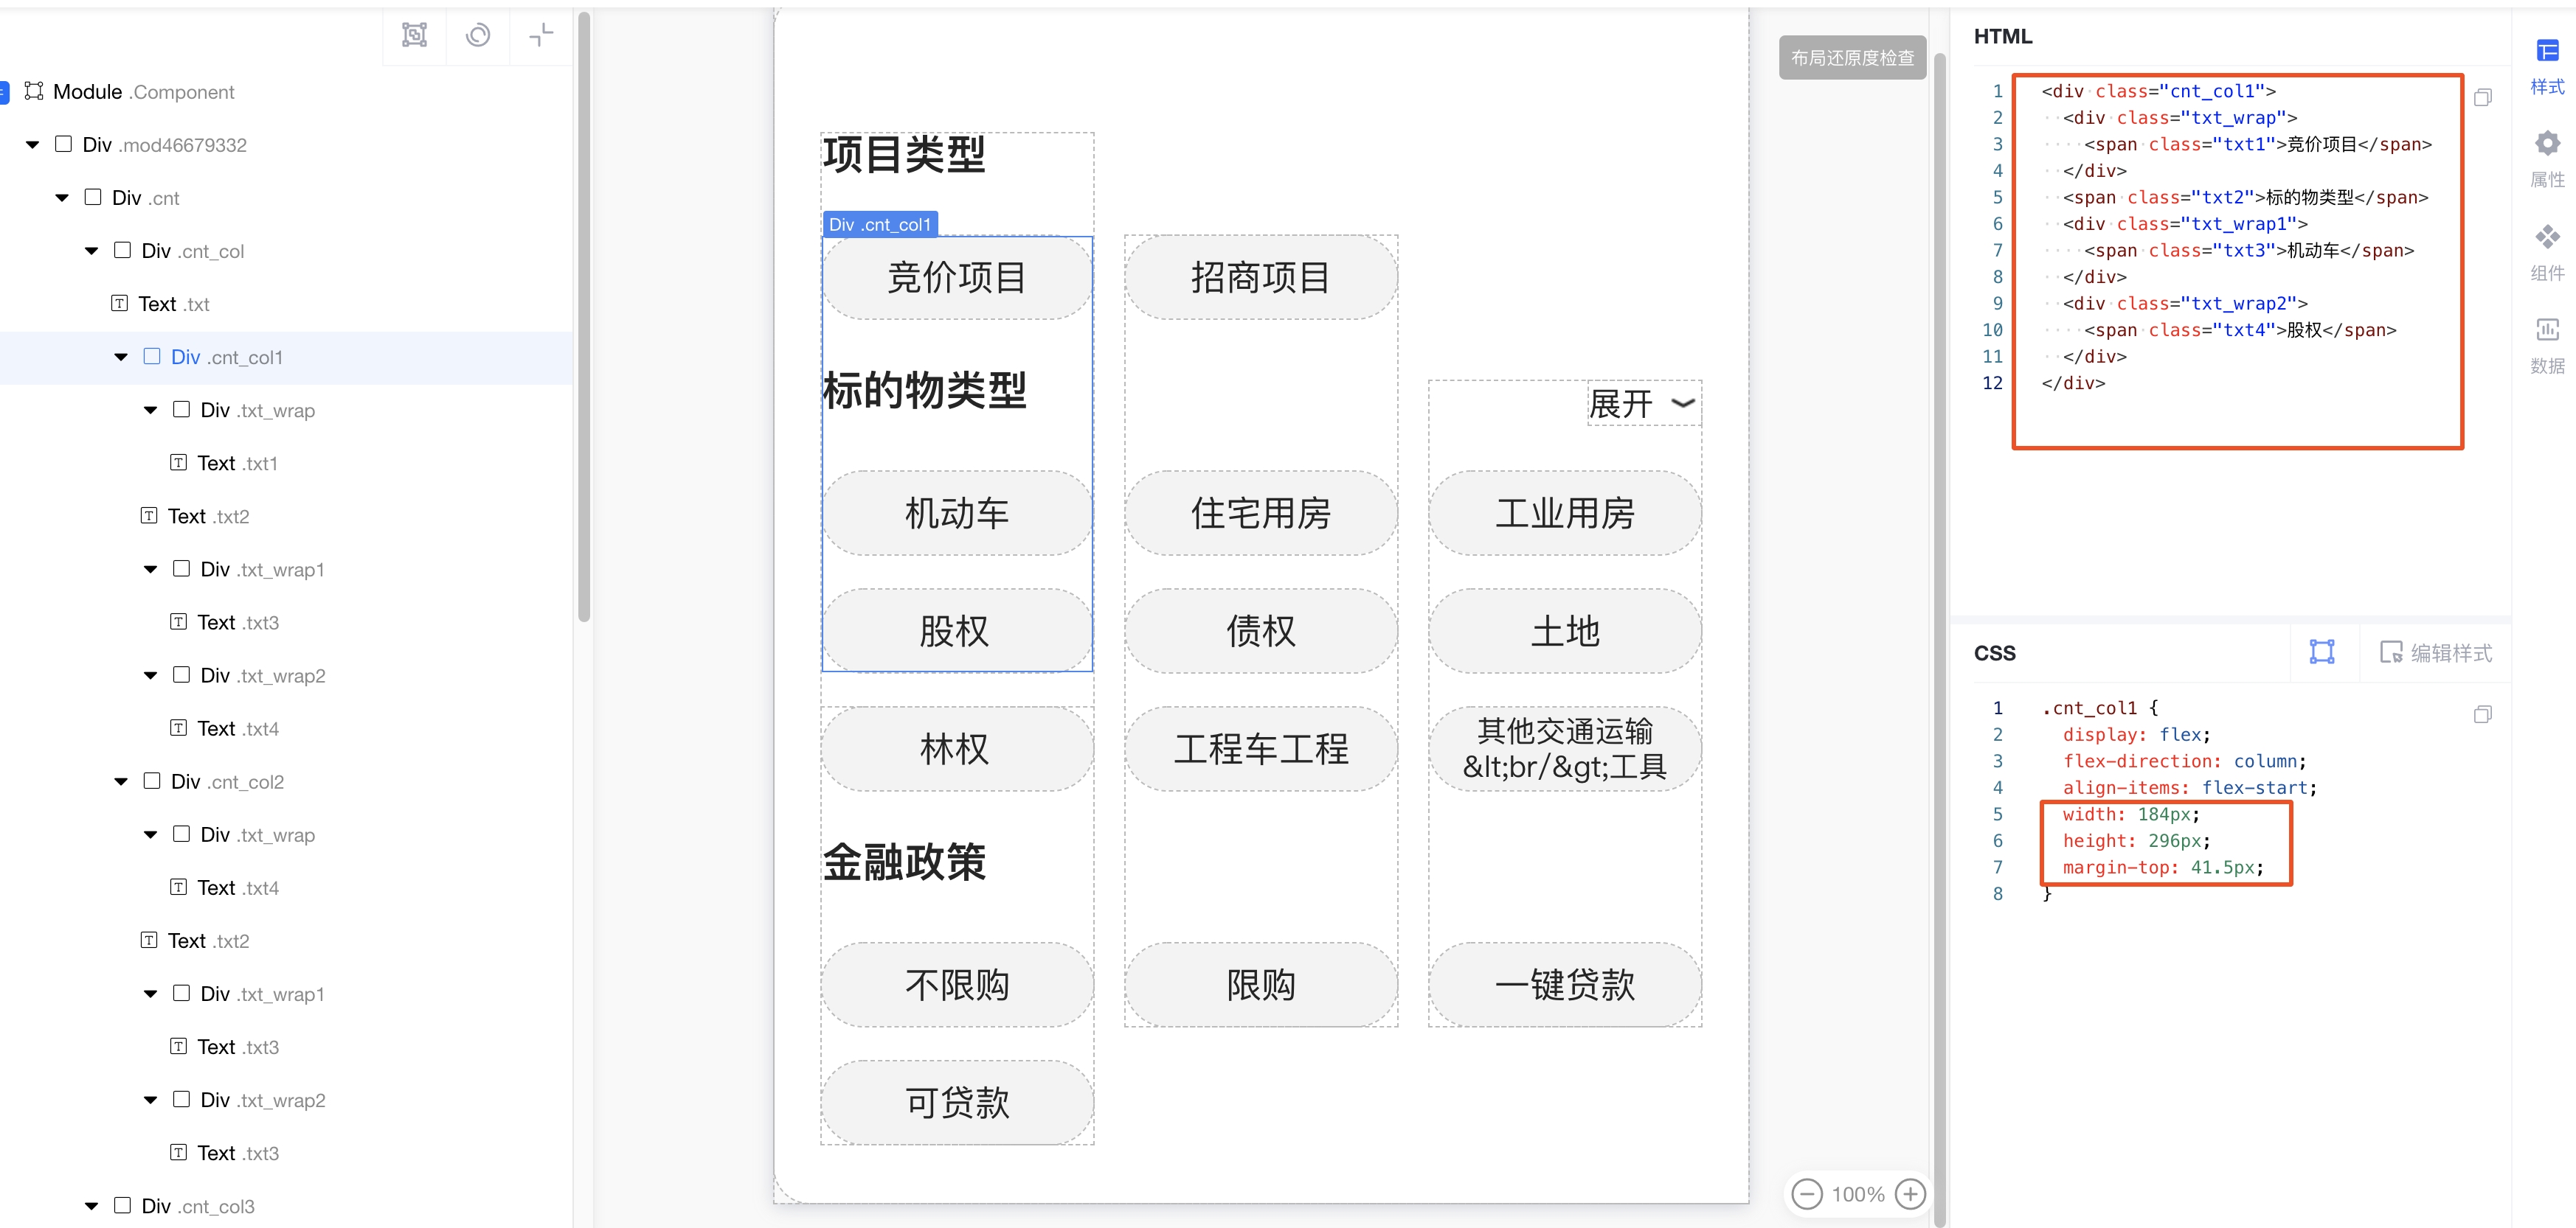
Task: Click the bounding box icon in CSS header
Action: pos(2322,652)
